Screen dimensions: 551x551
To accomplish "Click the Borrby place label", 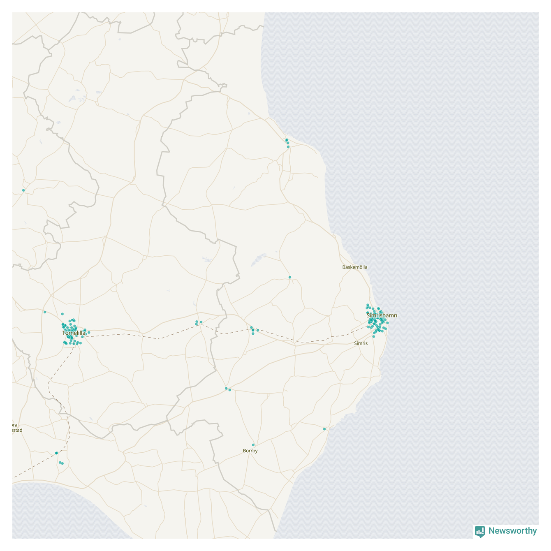I will coord(250,451).
